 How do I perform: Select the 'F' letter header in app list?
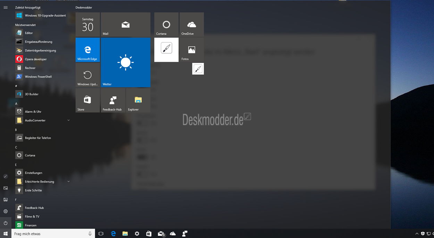pos(16,200)
